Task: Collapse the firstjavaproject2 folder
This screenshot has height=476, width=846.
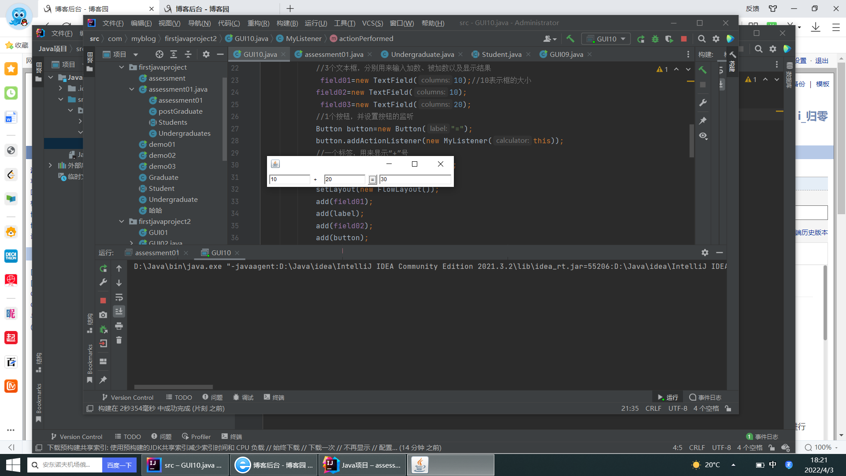Action: 122,221
